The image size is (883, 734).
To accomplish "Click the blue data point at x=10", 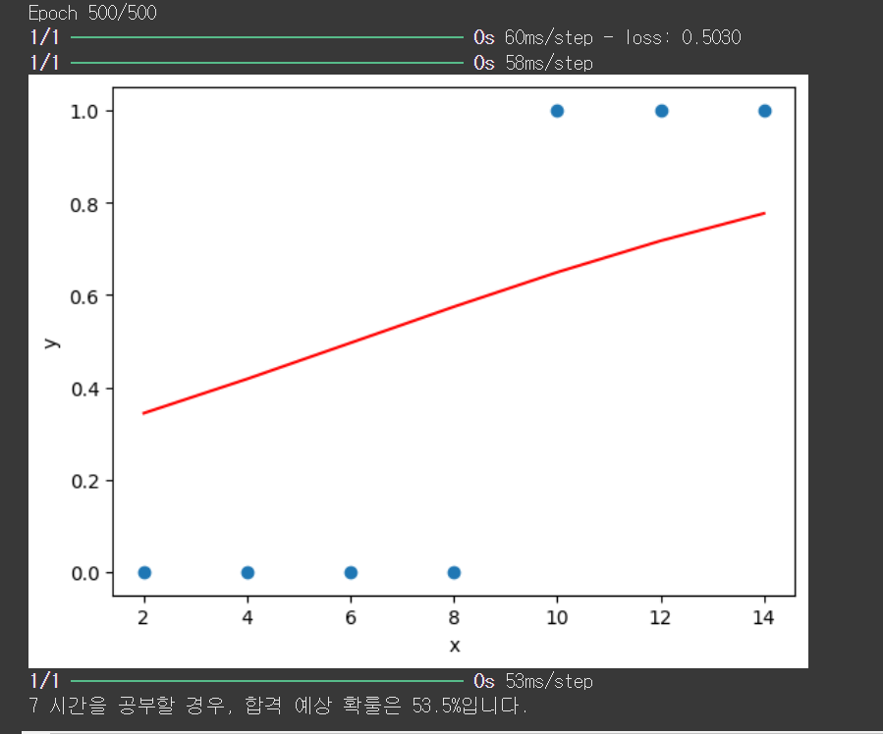I will tap(557, 111).
